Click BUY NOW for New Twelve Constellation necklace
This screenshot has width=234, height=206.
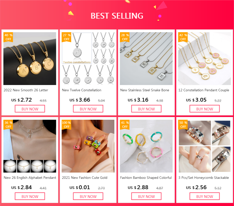[88, 109]
